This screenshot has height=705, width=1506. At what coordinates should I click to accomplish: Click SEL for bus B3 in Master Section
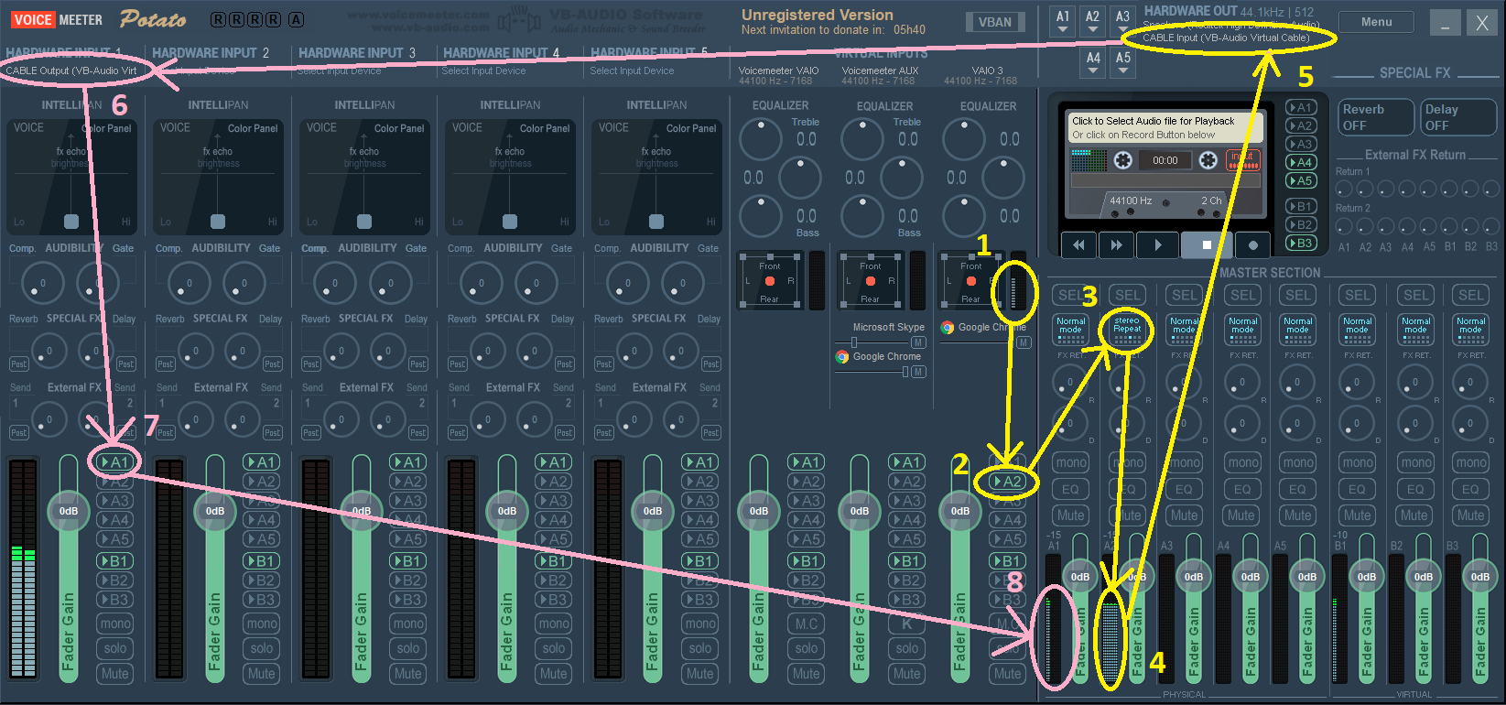click(1471, 295)
